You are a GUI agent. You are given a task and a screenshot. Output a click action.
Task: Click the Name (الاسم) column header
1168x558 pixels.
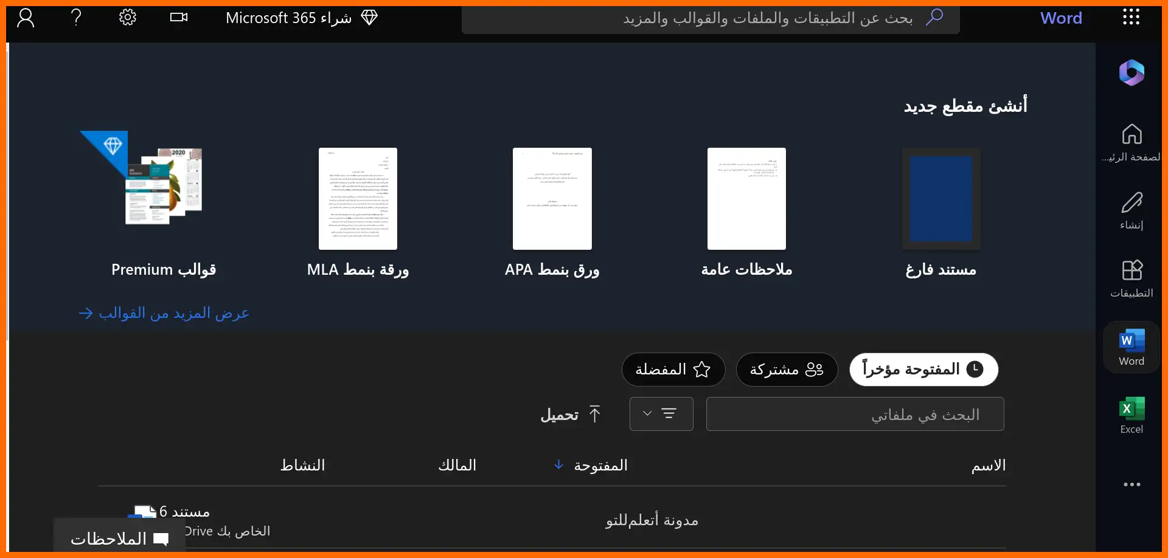pyautogui.click(x=988, y=466)
